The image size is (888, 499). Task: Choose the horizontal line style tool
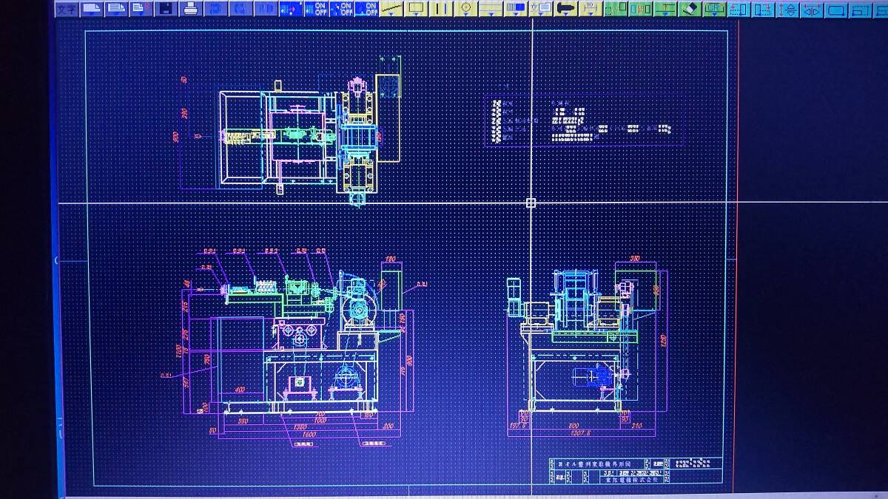pyautogui.click(x=490, y=9)
